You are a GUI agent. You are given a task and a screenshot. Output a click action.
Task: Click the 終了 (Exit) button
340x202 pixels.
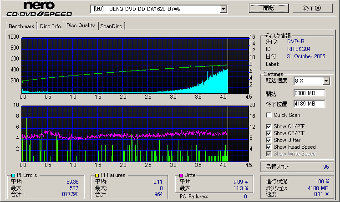tap(312, 8)
